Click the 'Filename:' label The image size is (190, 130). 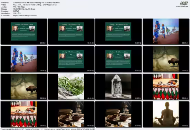(5, 2)
